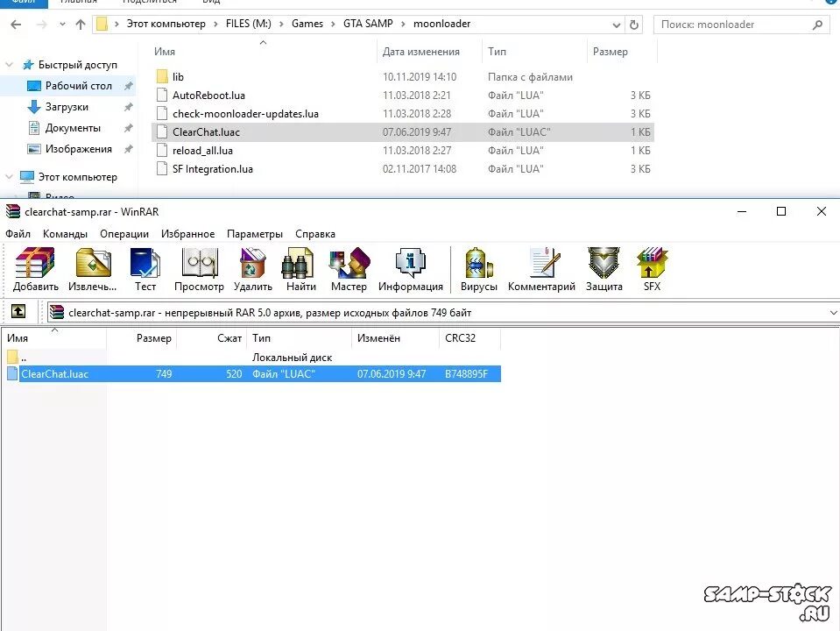Click the Добавить (Add) WinRAR toolbar icon
Image resolution: width=840 pixels, height=631 pixels.
pyautogui.click(x=35, y=269)
